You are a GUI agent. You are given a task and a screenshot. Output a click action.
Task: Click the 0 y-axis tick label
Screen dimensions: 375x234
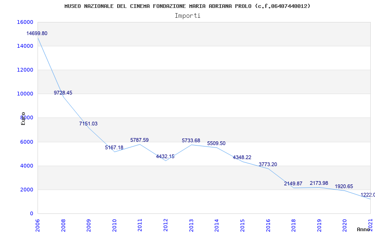coord(31,214)
